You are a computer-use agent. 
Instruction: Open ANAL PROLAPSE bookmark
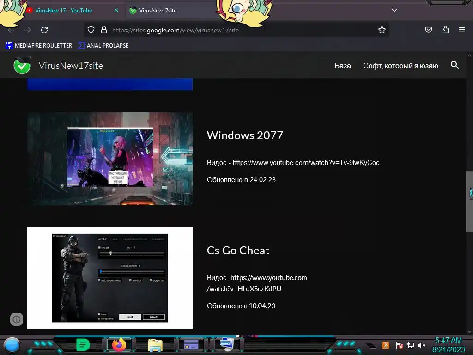[x=103, y=46]
